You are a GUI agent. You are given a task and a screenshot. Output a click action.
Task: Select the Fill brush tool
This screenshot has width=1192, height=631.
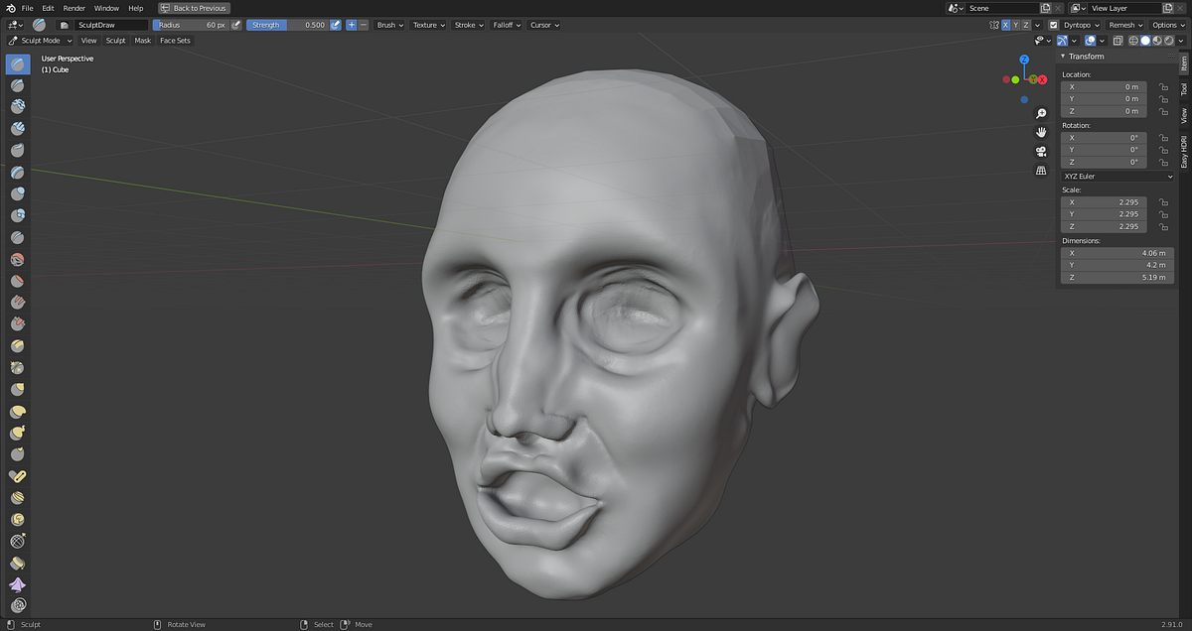point(18,303)
